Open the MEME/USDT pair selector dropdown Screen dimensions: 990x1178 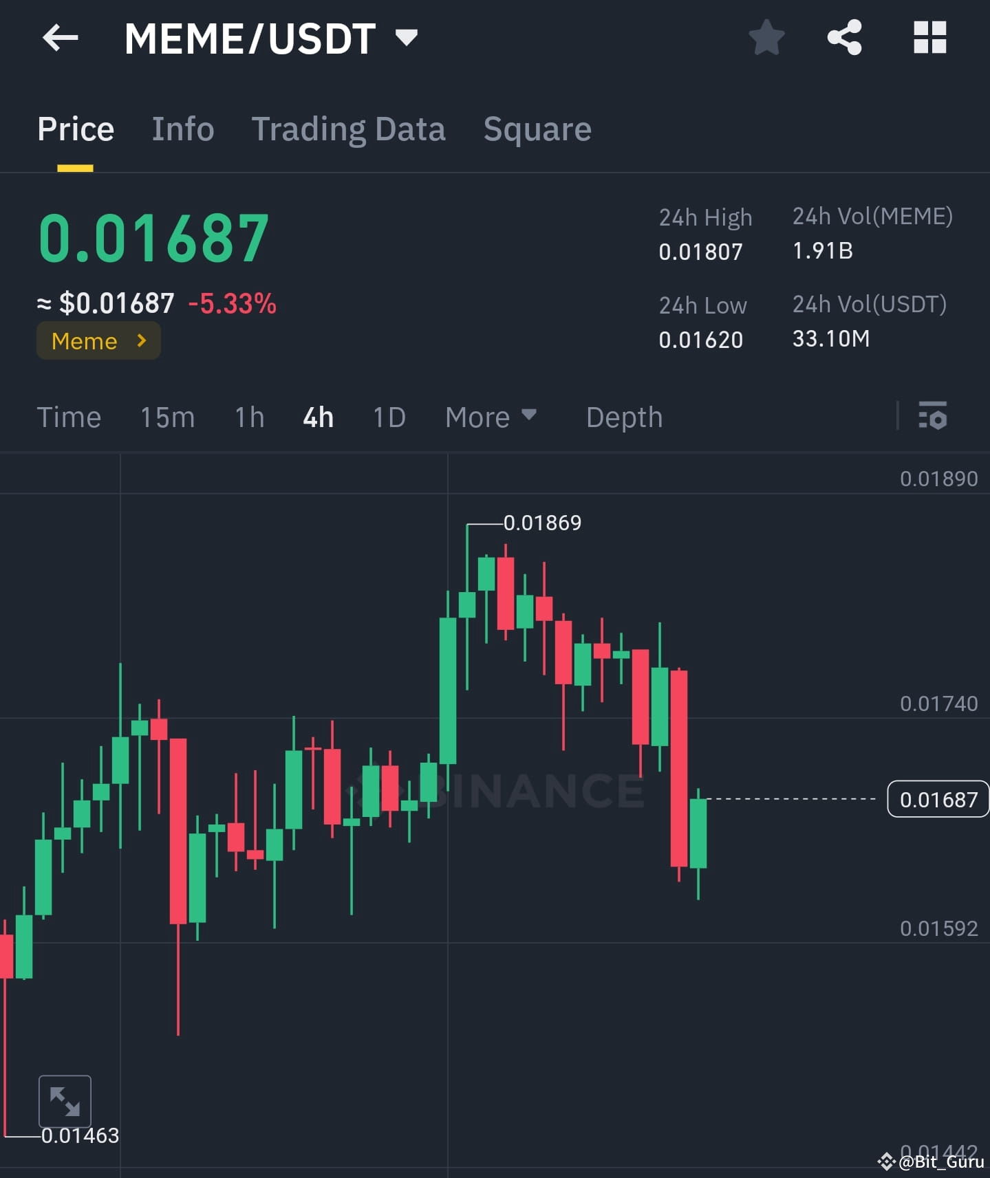point(406,38)
